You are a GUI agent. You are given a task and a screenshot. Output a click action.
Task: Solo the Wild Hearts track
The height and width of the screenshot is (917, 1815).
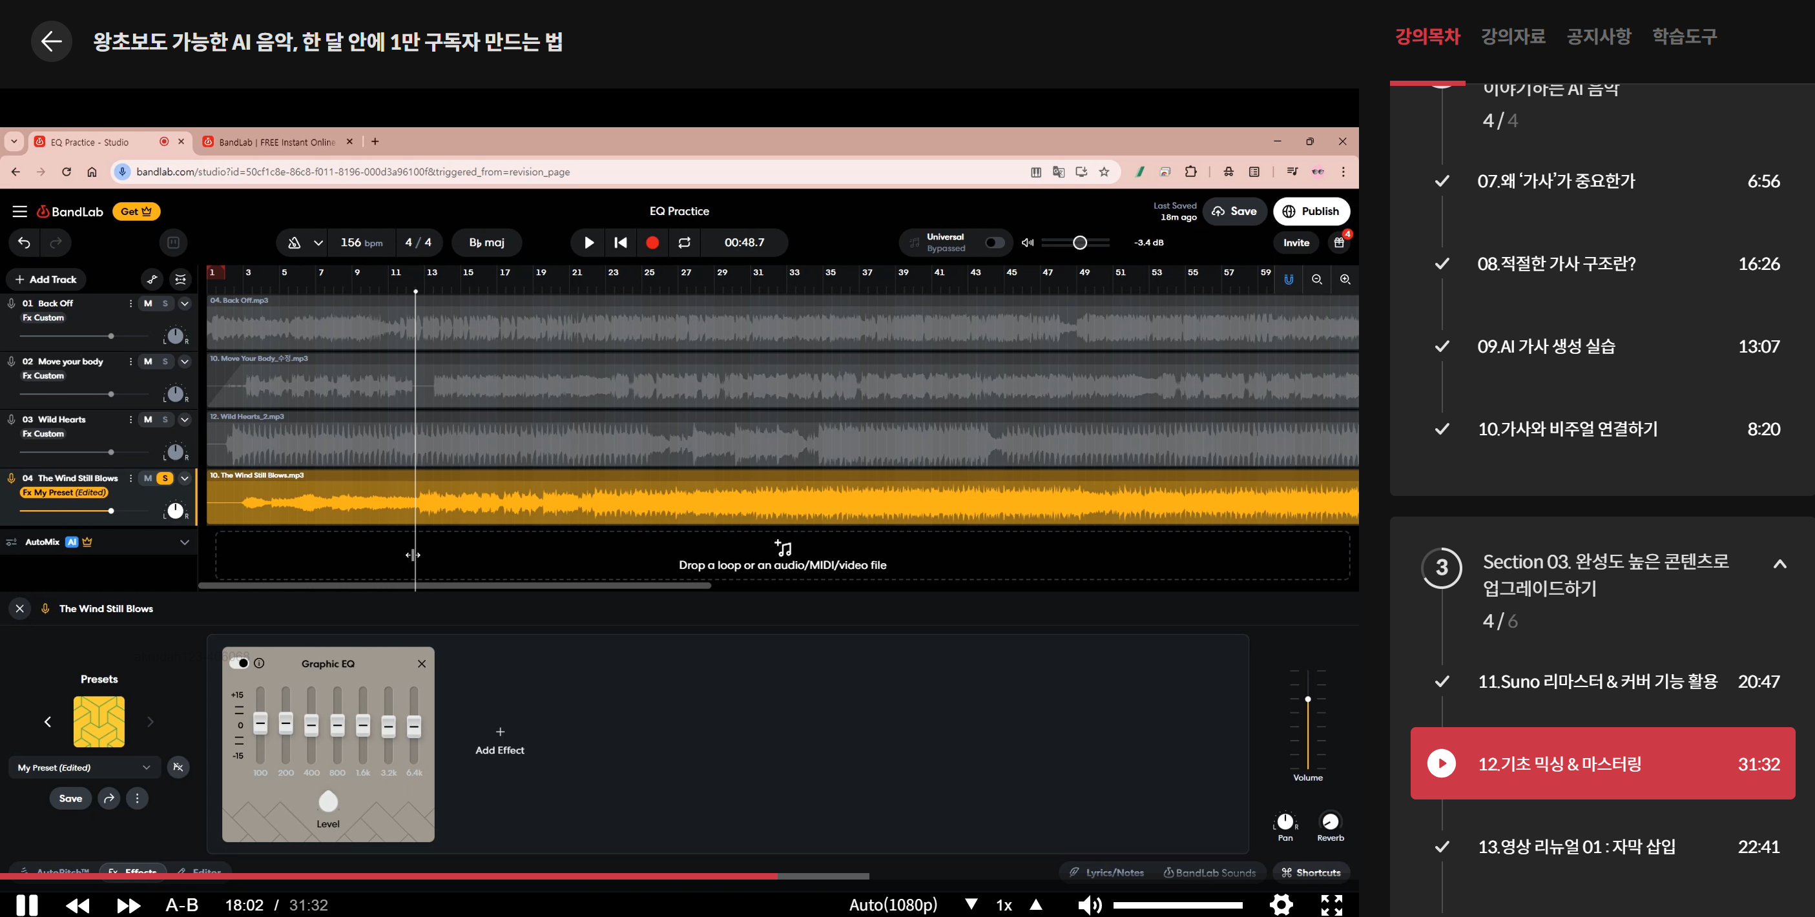click(165, 420)
